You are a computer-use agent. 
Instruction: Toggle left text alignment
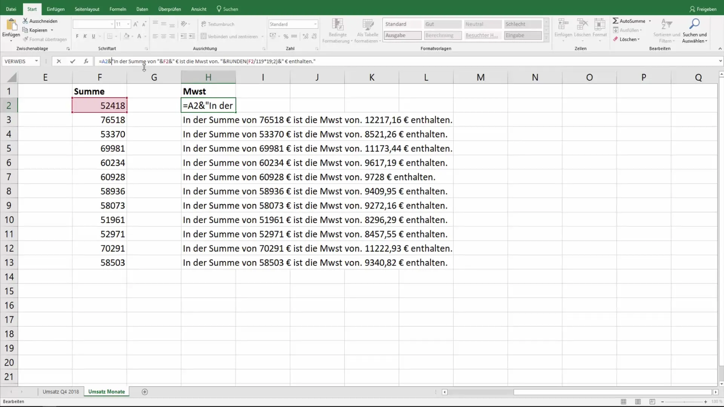pos(155,37)
